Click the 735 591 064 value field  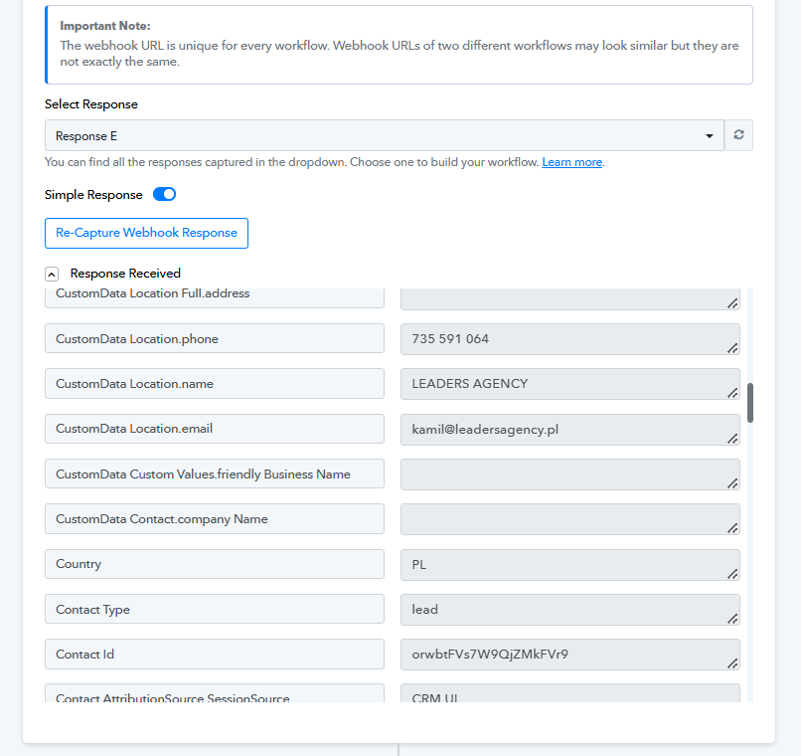[x=570, y=339]
